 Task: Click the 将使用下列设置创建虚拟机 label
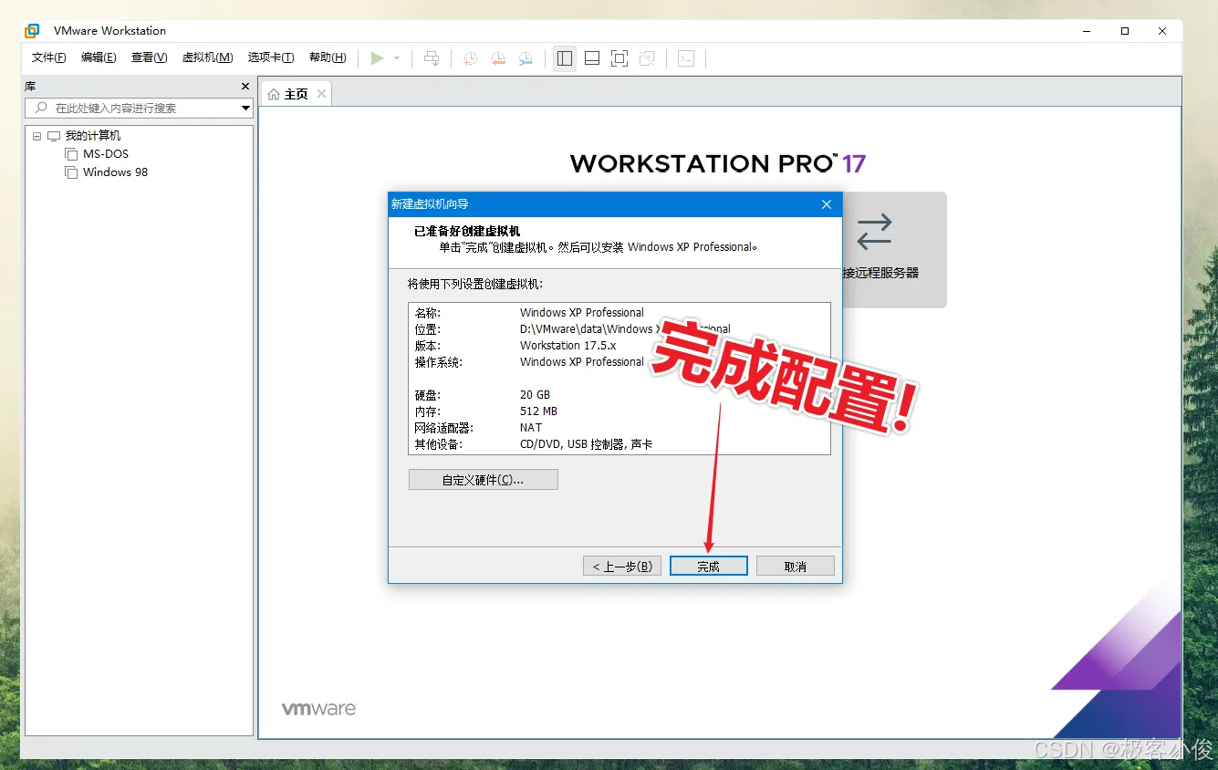point(475,284)
